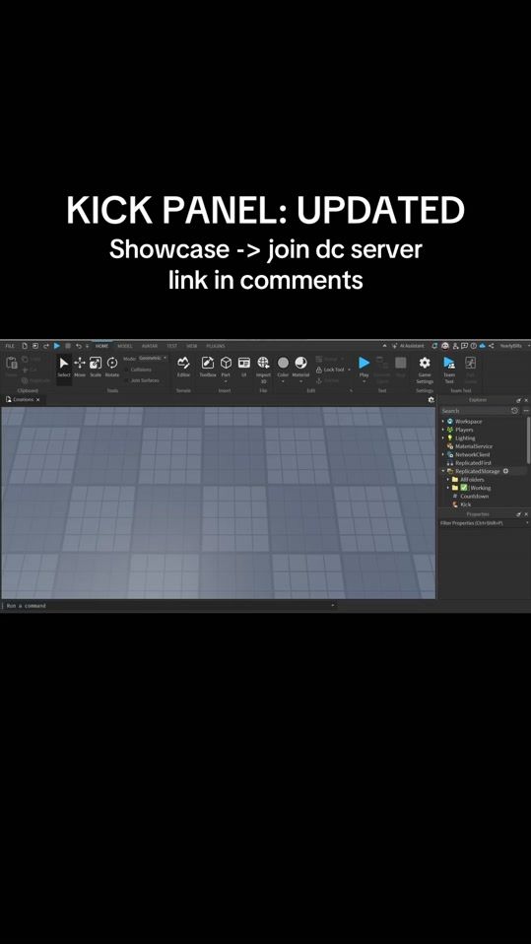This screenshot has height=944, width=531.
Task: Click the Lock Tool button
Action: pos(333,370)
